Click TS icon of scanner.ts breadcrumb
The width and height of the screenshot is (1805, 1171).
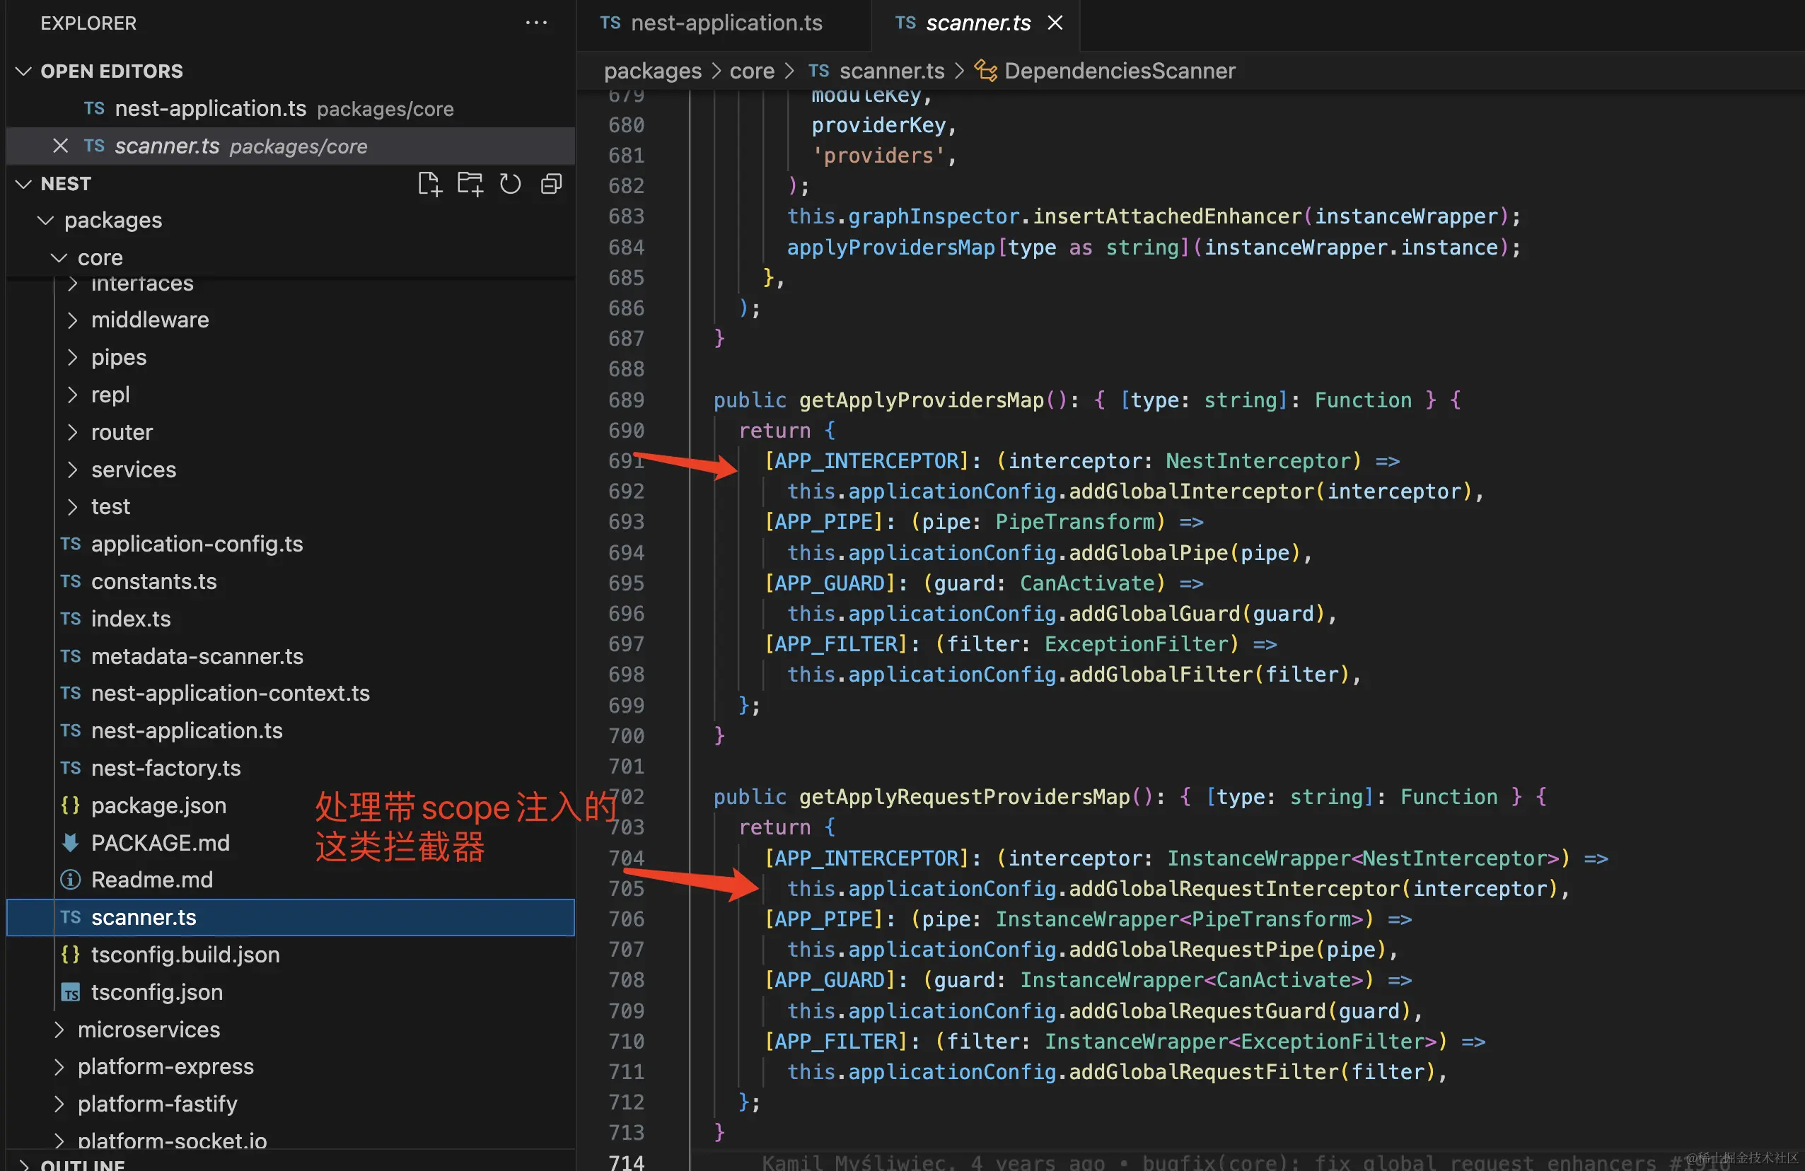click(x=818, y=71)
